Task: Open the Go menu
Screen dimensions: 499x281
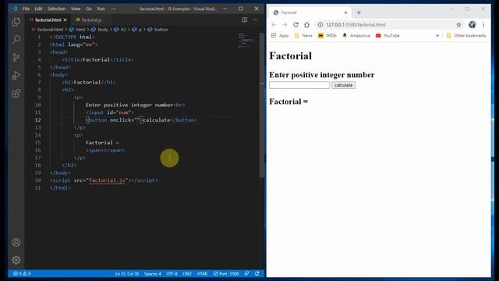Action: (89, 9)
